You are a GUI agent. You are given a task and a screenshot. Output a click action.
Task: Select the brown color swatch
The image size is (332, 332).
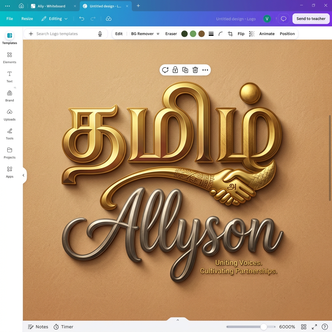tap(202, 34)
